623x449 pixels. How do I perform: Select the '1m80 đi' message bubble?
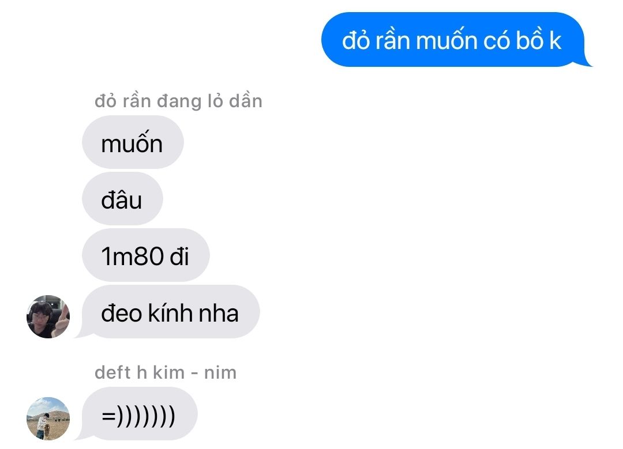pos(146,255)
